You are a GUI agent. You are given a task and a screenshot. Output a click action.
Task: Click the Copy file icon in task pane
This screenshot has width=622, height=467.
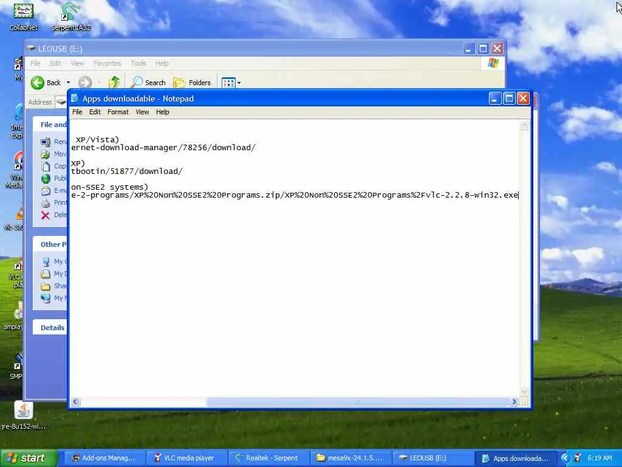pos(46,166)
